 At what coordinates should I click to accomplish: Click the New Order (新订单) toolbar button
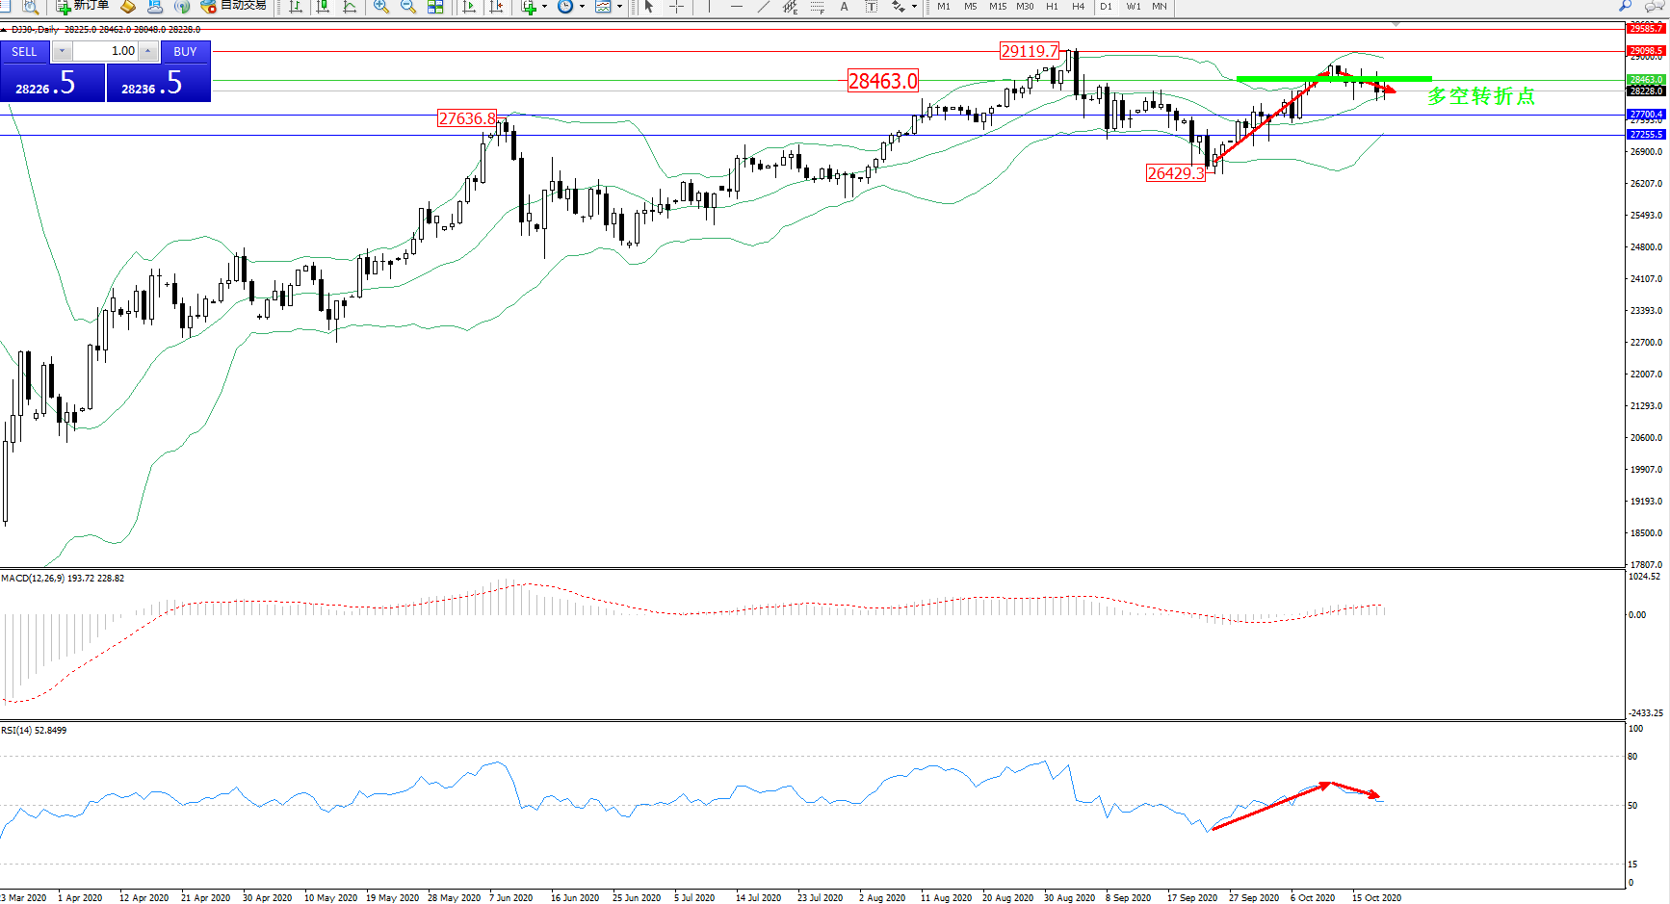pos(82,6)
